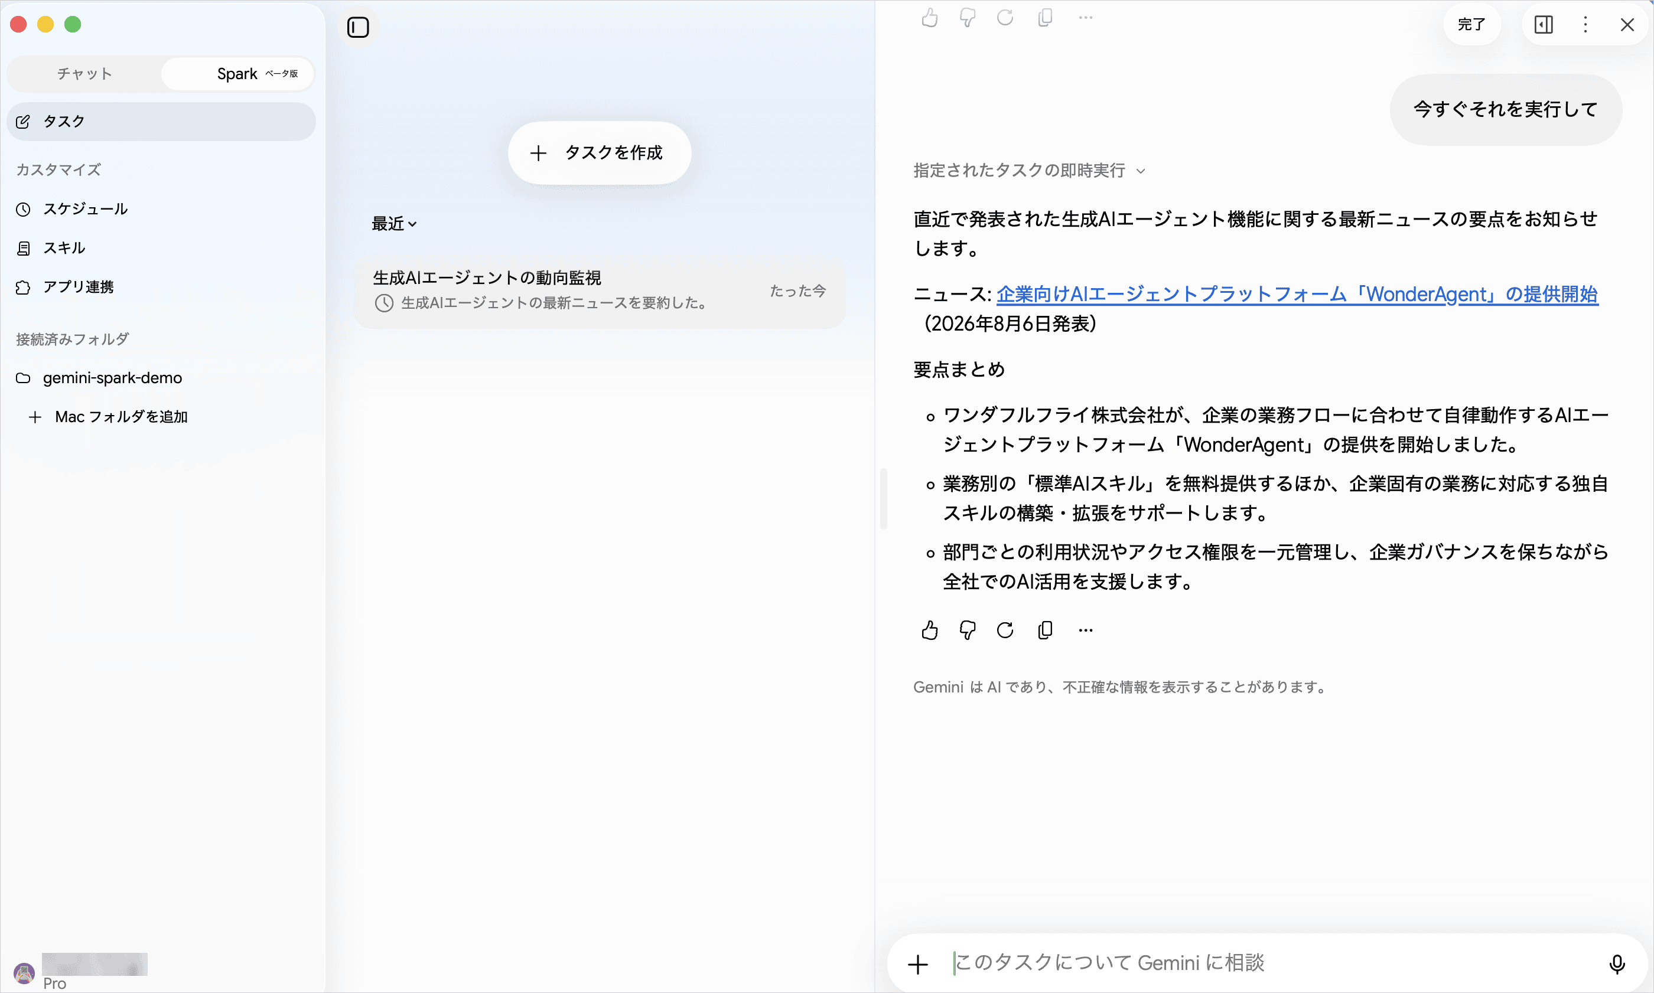Click the plus attach icon in the input bar

[918, 963]
